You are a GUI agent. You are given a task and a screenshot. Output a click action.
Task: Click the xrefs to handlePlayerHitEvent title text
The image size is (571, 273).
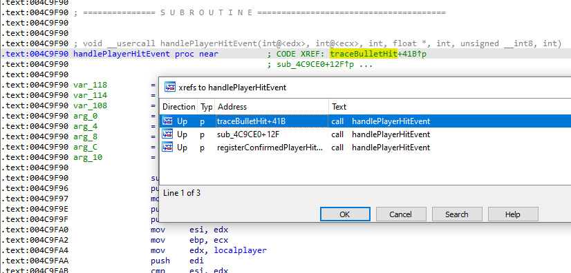tap(232, 88)
